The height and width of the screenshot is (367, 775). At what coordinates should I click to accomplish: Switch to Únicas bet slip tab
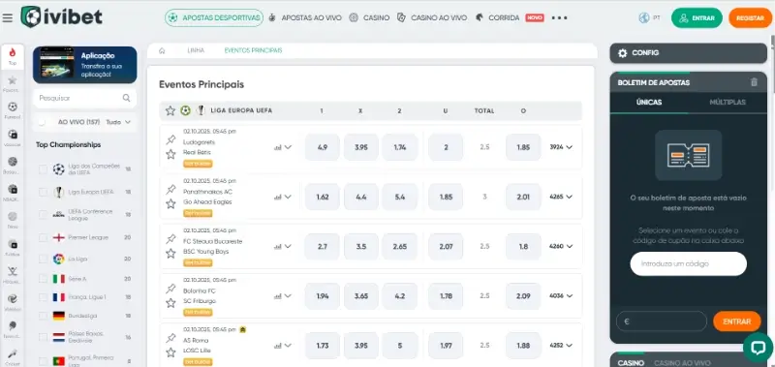(x=649, y=103)
